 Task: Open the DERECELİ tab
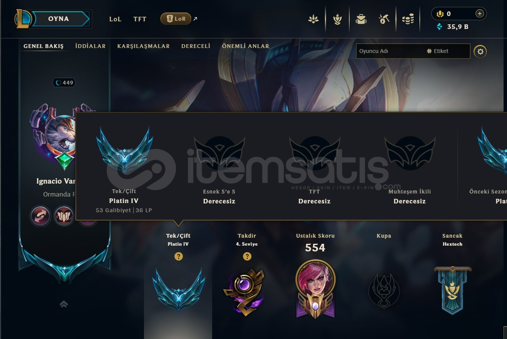pos(196,46)
